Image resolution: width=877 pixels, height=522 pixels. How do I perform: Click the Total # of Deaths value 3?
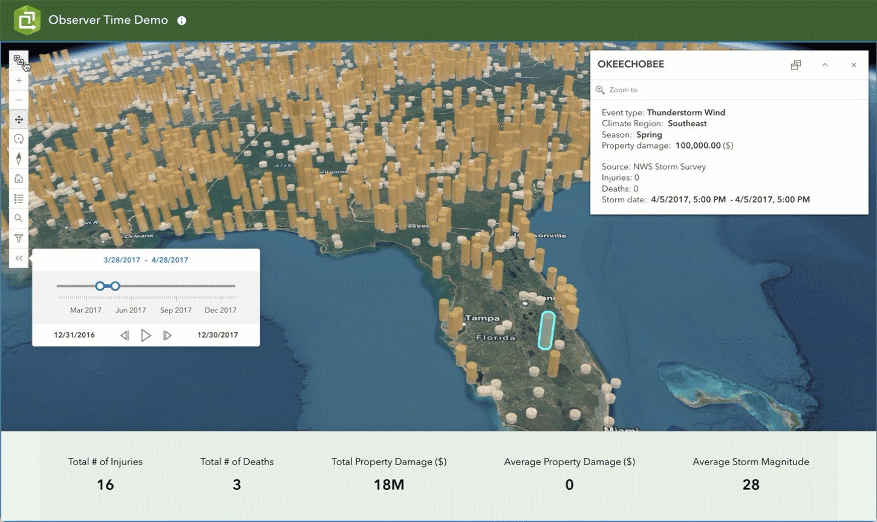click(236, 485)
